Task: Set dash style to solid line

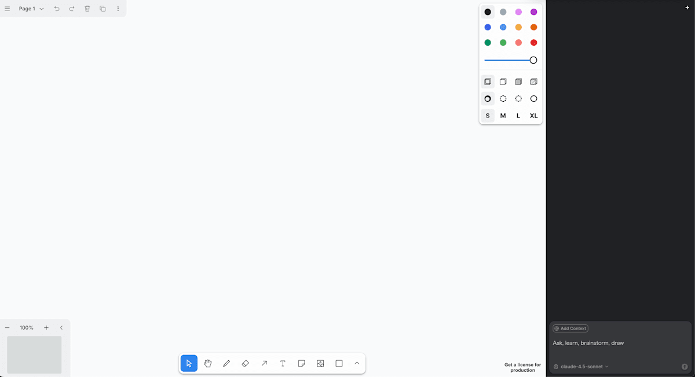Action: point(533,99)
